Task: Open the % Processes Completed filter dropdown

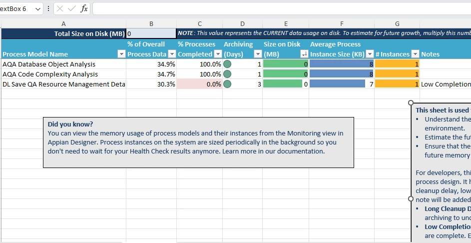Action: coord(218,54)
